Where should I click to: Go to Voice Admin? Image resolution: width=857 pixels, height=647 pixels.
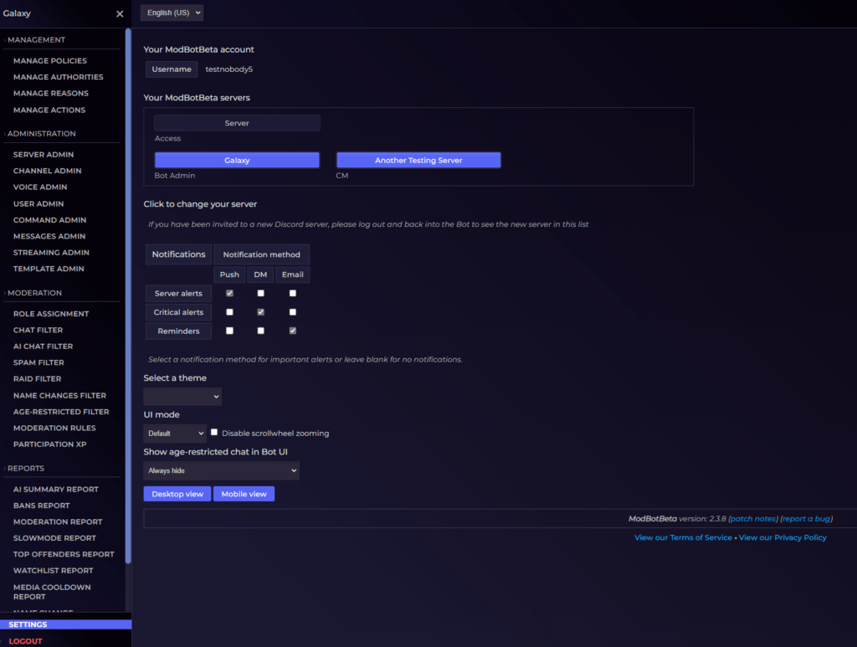click(x=40, y=187)
